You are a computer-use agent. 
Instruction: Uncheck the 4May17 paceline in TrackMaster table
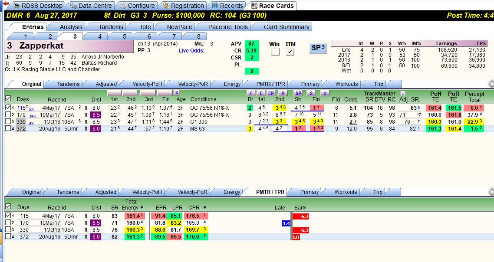[x=8, y=108]
